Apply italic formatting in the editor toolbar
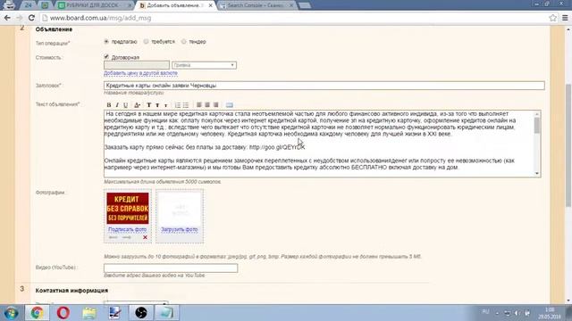The height and width of the screenshot is (321, 572). [117, 105]
